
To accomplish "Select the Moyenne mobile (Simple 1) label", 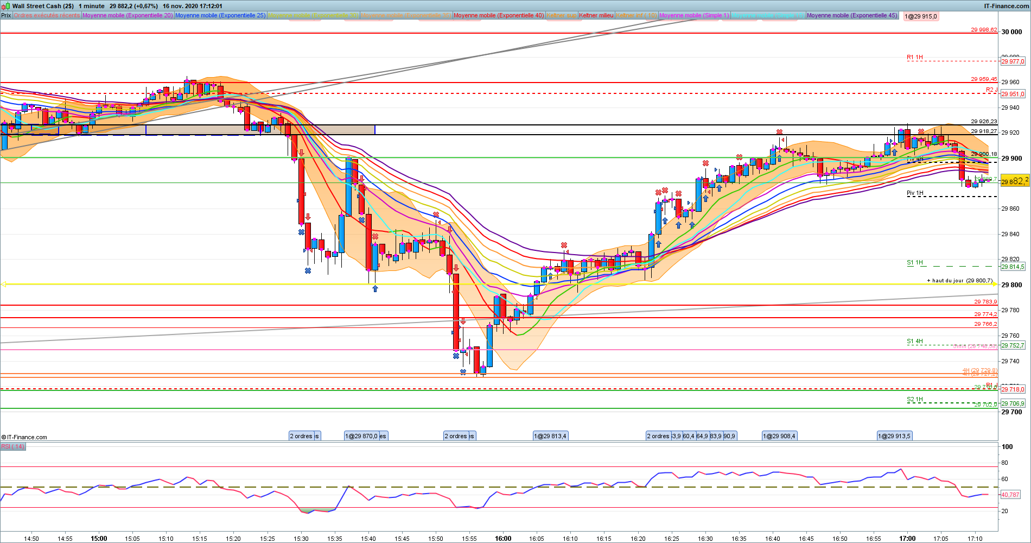I will pyautogui.click(x=694, y=15).
